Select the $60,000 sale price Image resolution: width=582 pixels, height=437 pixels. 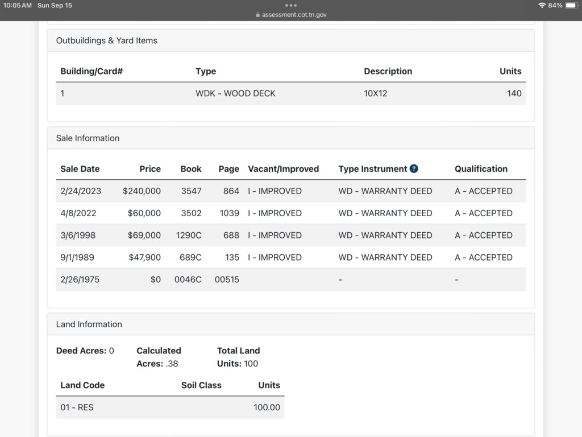[144, 213]
